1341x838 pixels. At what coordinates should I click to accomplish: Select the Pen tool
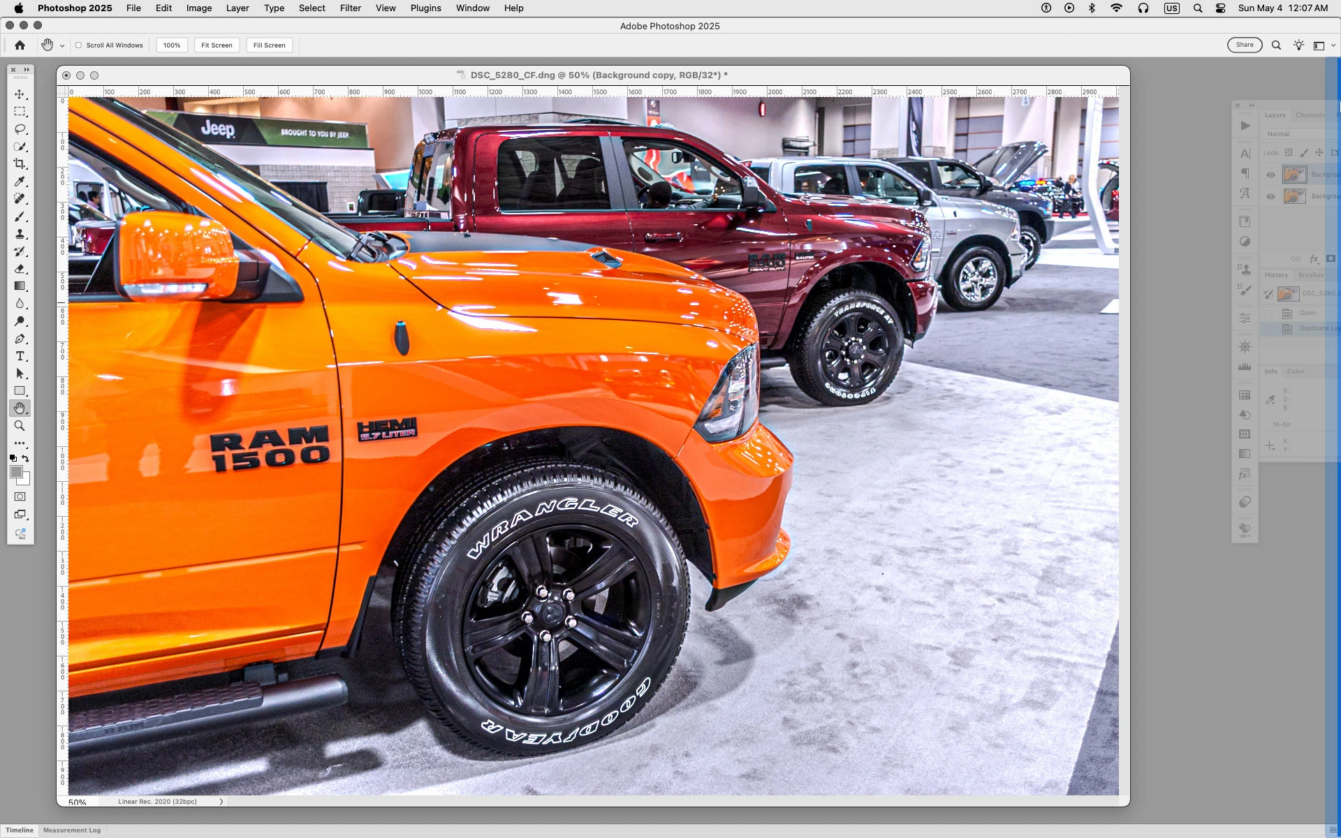[20, 339]
